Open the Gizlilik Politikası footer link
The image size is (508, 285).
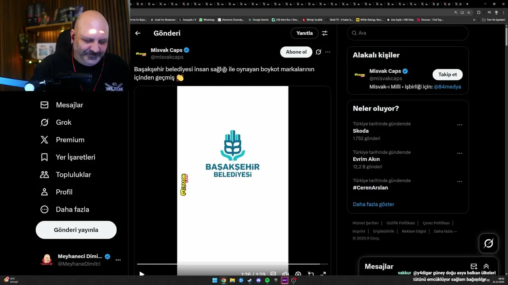point(400,223)
